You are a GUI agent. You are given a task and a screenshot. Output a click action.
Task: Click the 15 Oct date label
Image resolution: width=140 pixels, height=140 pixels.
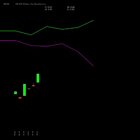[x=28, y=133]
